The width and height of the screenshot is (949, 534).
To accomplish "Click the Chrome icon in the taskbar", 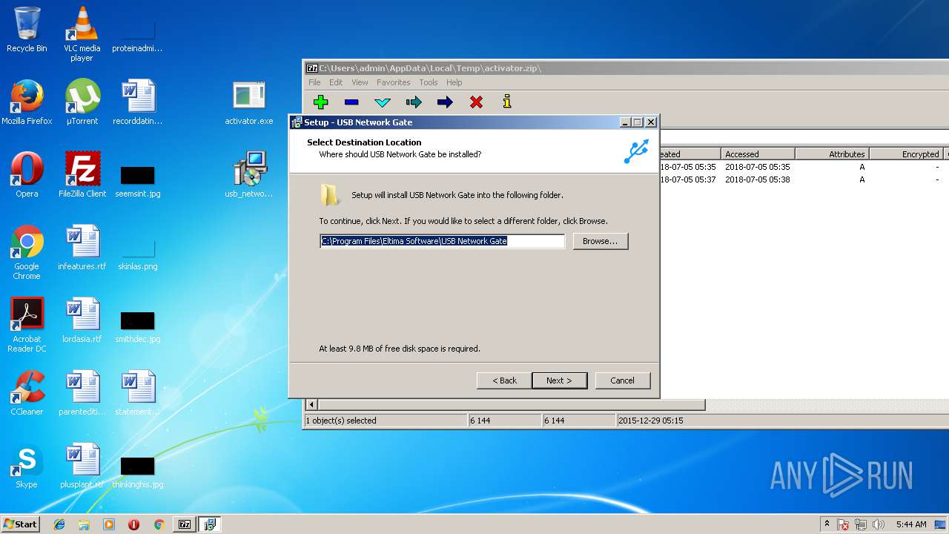I will [159, 524].
